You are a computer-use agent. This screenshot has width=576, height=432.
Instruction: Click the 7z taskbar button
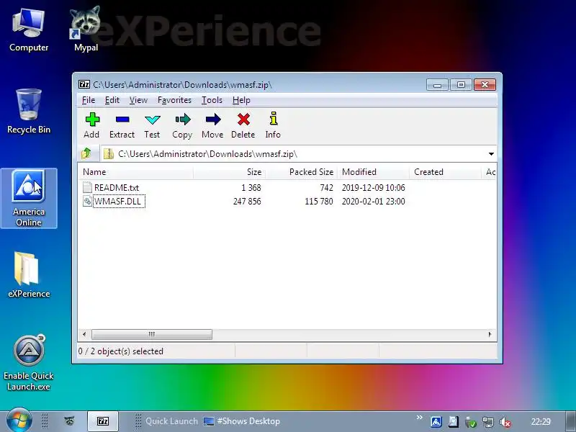(103, 421)
